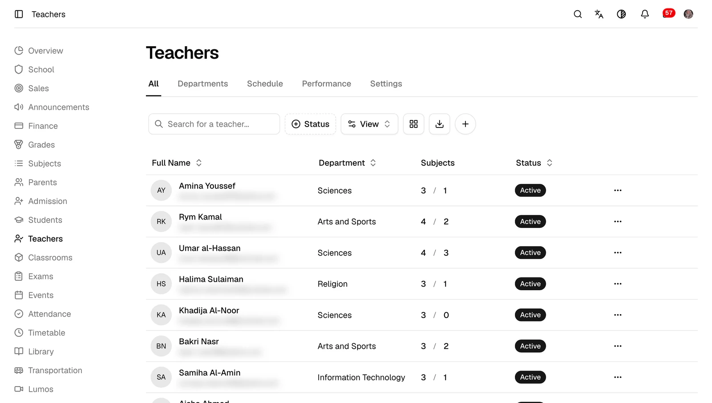Switch to the Performance tab
This screenshot has height=403, width=712.
pos(326,84)
